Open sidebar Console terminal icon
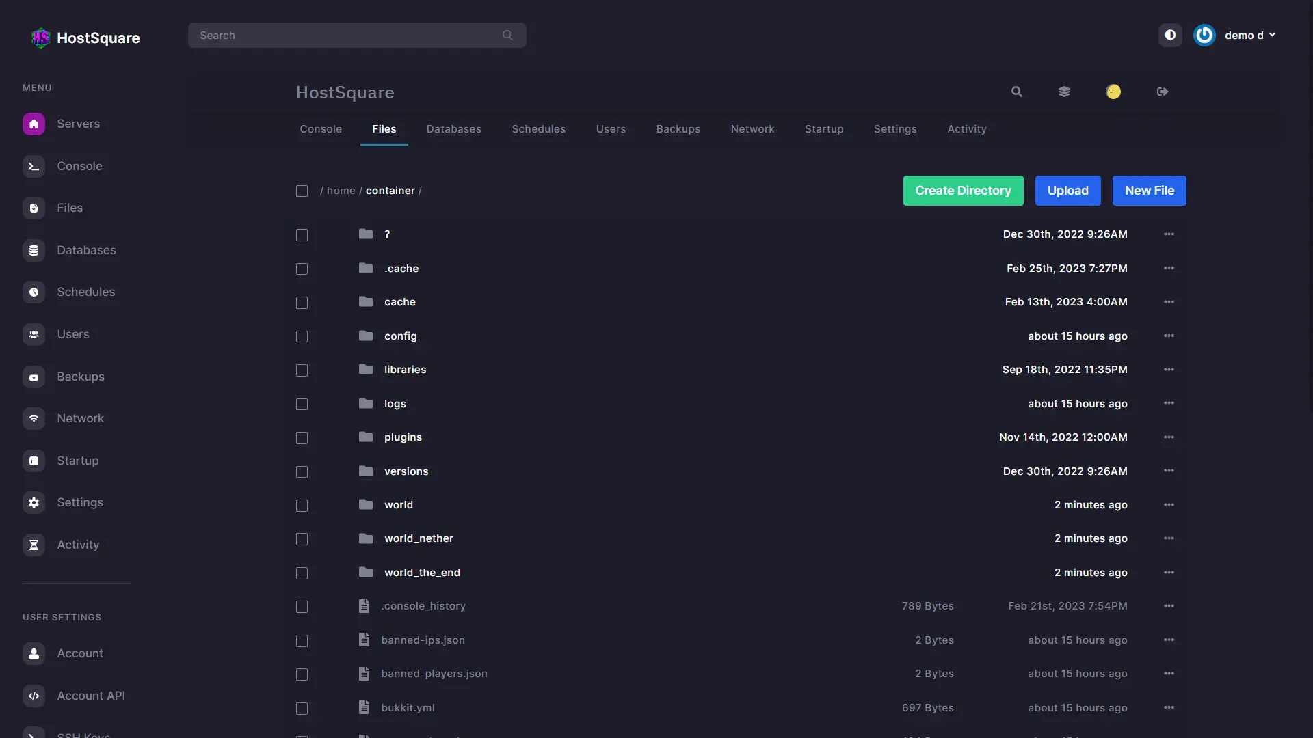Image resolution: width=1313 pixels, height=738 pixels. 34,166
